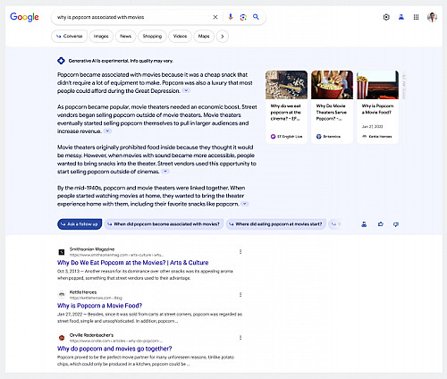Open Google Lens image search
Image resolution: width=447 pixels, height=379 pixels.
[243, 17]
